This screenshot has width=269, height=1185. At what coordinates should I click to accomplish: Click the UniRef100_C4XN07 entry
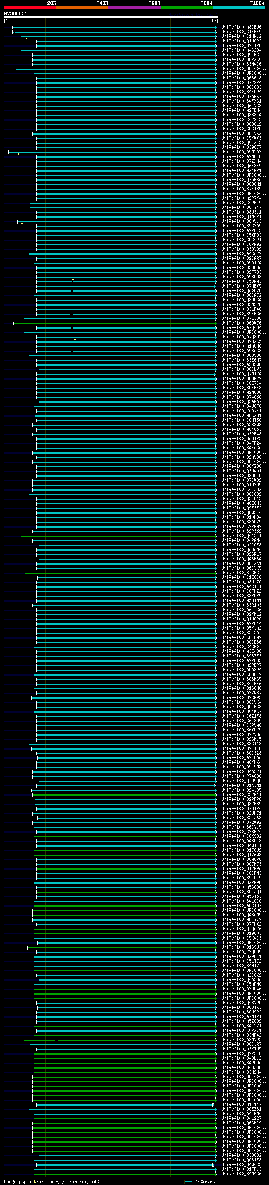(241, 647)
